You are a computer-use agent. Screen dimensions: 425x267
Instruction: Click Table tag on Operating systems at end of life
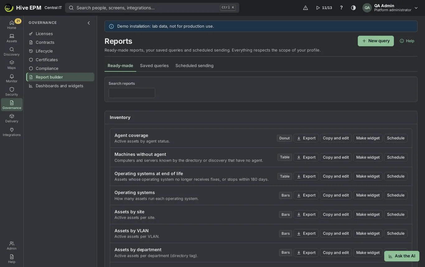pyautogui.click(x=285, y=176)
